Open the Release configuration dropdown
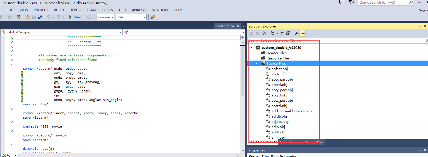The image size is (428, 157). (105, 17)
